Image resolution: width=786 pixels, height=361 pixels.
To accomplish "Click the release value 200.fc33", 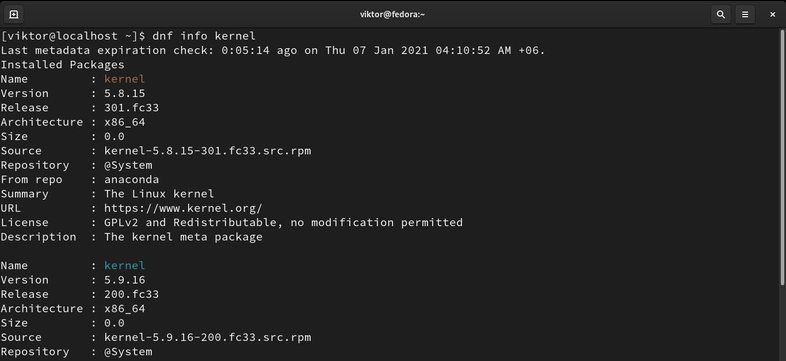I will (x=131, y=294).
